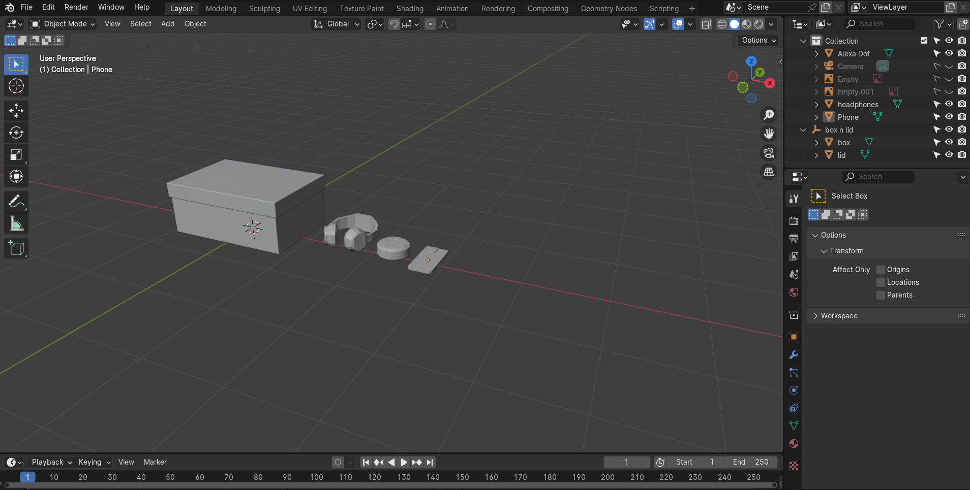Expand the Alexa Dot tree item
The height and width of the screenshot is (490, 970).
[816, 54]
